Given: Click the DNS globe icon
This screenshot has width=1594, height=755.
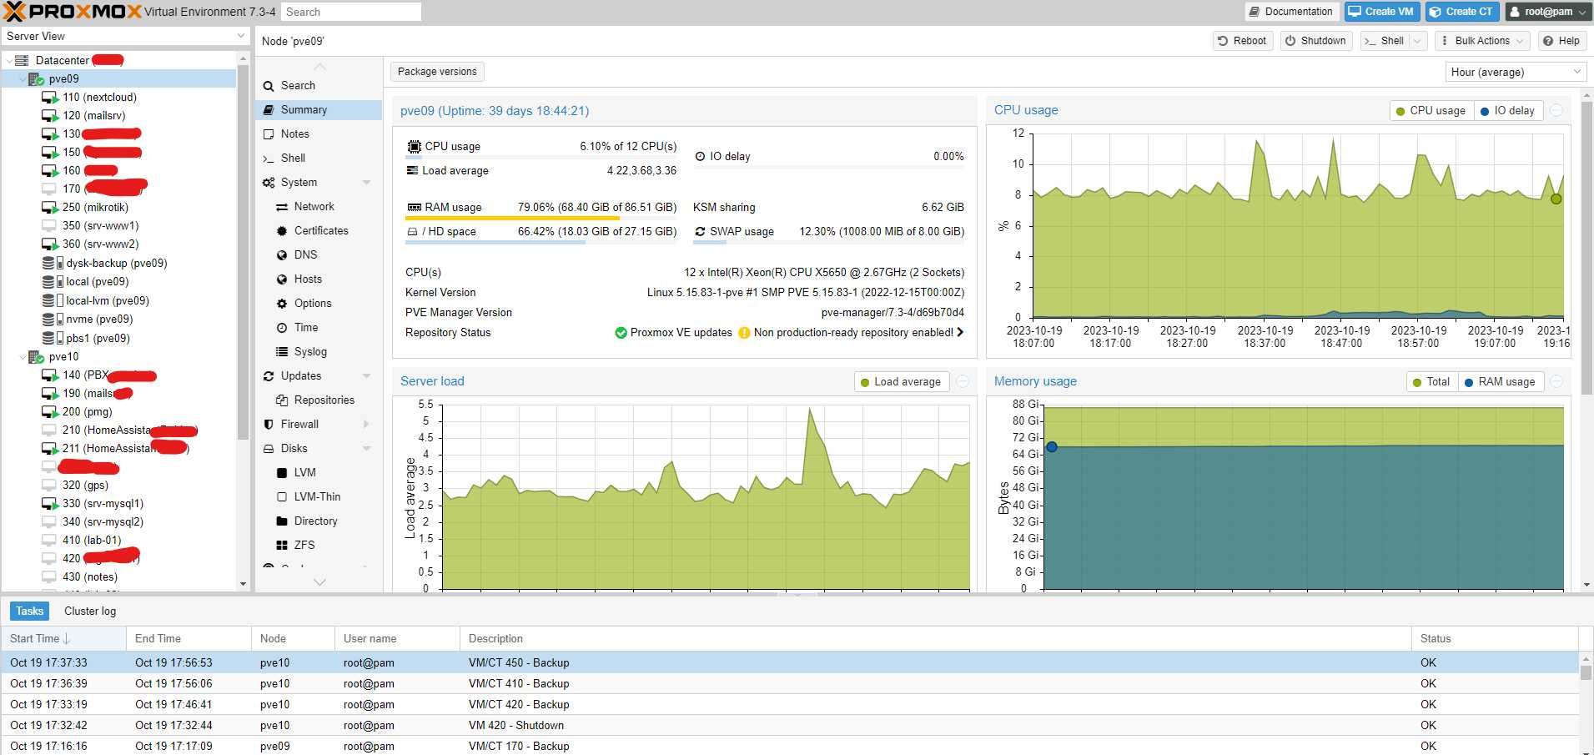Looking at the screenshot, I should click(282, 255).
